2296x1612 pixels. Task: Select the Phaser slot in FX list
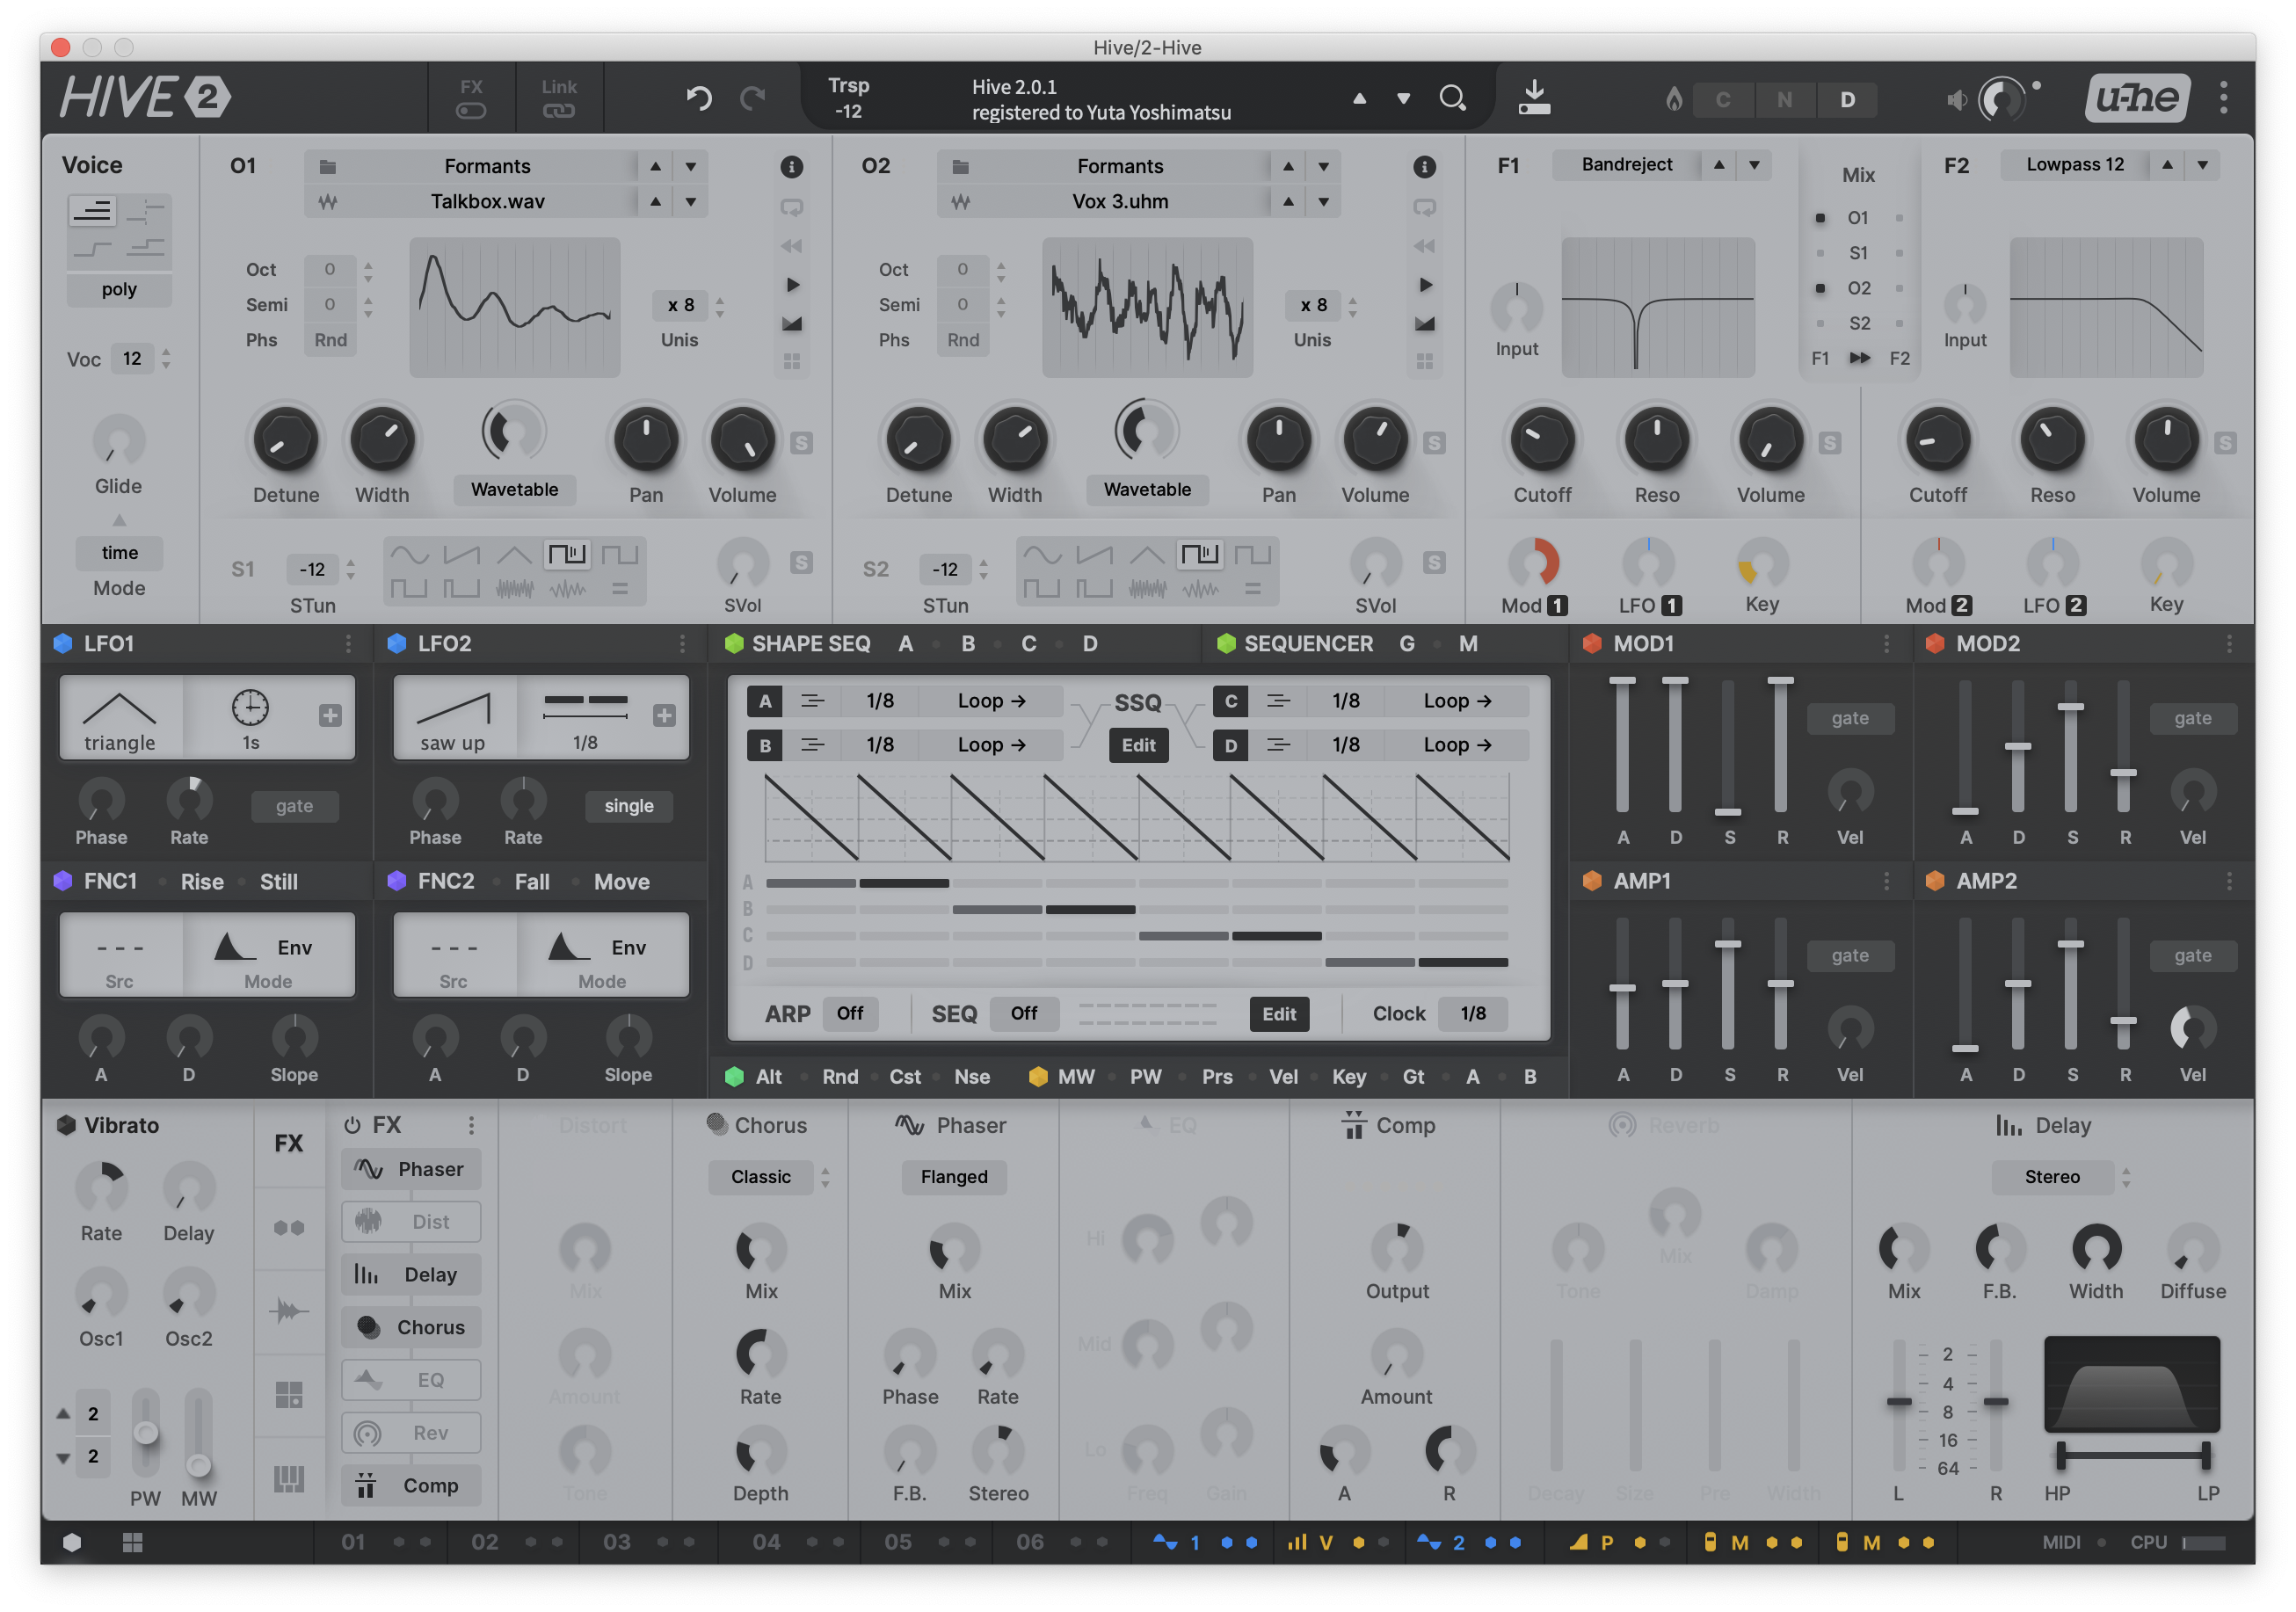tap(411, 1169)
